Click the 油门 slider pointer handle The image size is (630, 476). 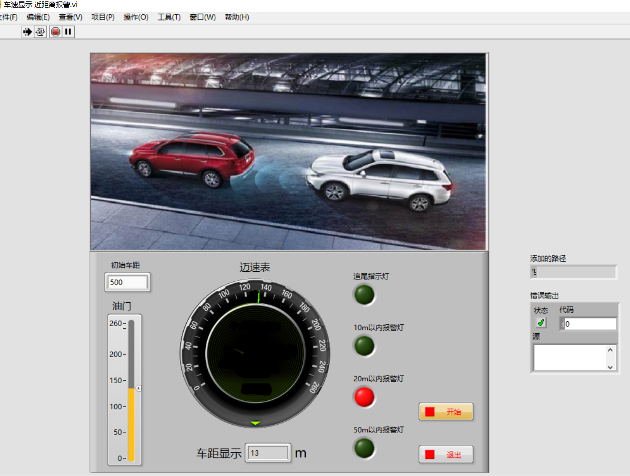pyautogui.click(x=138, y=388)
